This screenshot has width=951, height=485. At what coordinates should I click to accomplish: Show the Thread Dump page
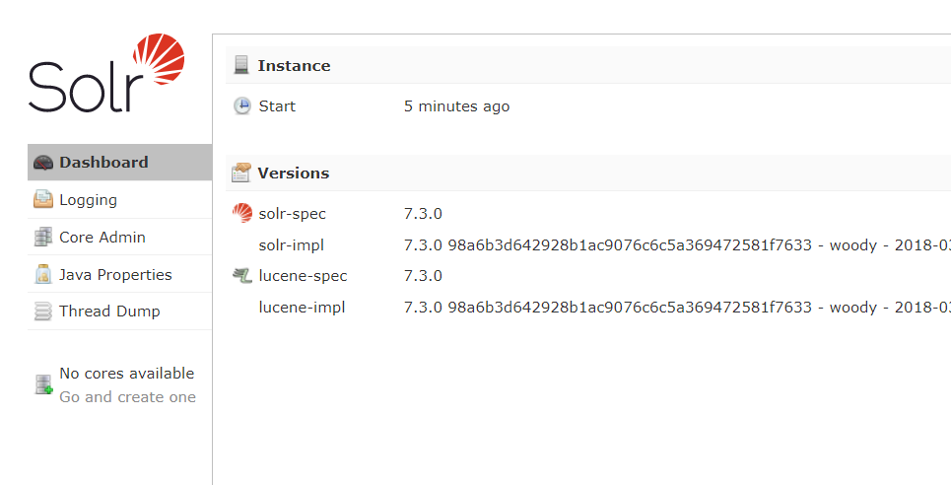(109, 312)
